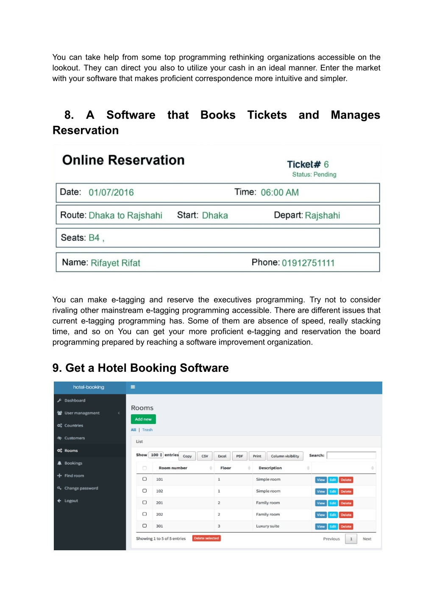Switch to the Trash filter link

[147, 430]
